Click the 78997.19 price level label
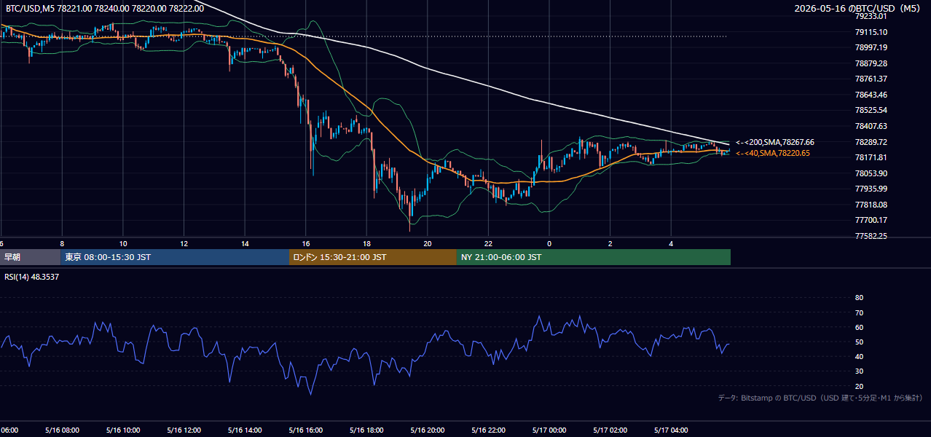 871,47
